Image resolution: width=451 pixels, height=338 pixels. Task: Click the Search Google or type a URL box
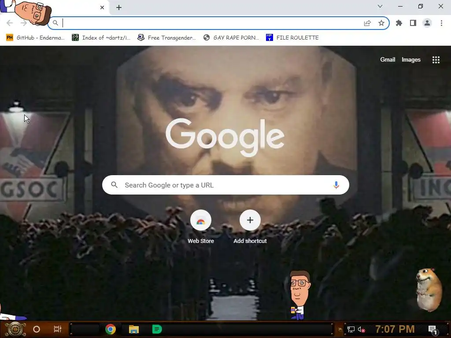pyautogui.click(x=226, y=185)
